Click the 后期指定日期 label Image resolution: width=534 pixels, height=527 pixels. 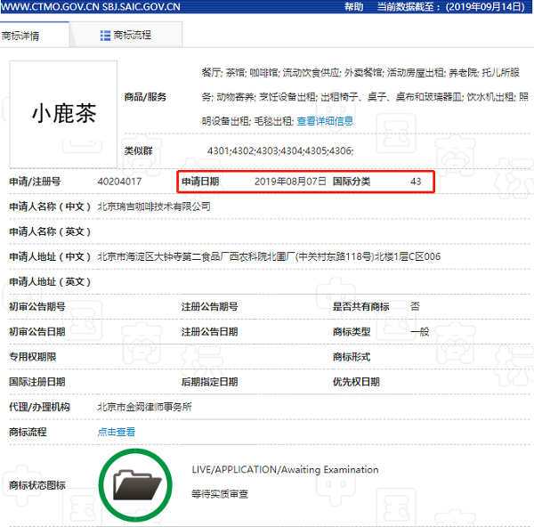[209, 382]
